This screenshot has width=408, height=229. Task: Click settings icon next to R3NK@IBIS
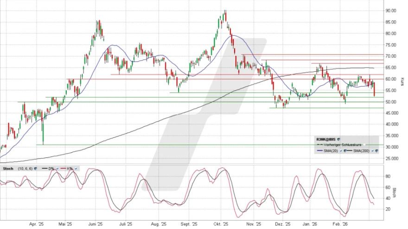point(339,139)
